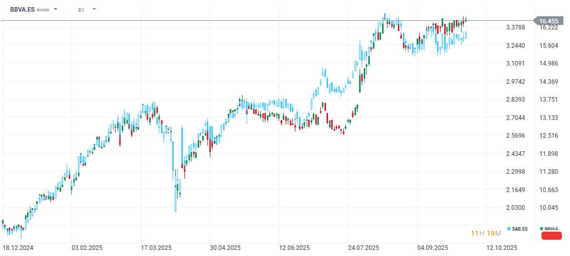This screenshot has height=256, width=570.
Task: Click the Acción instrument type label
Action: pos(43,9)
